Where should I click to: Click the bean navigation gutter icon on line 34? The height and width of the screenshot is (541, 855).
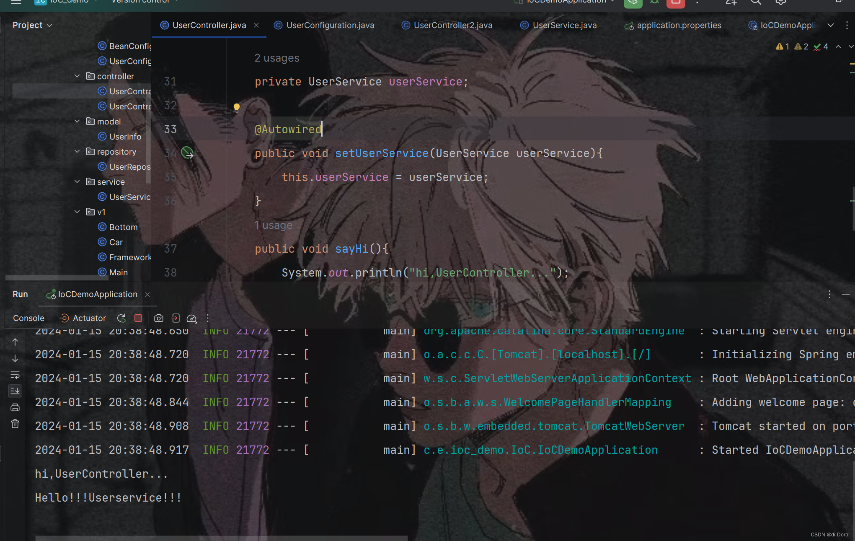coord(187,153)
